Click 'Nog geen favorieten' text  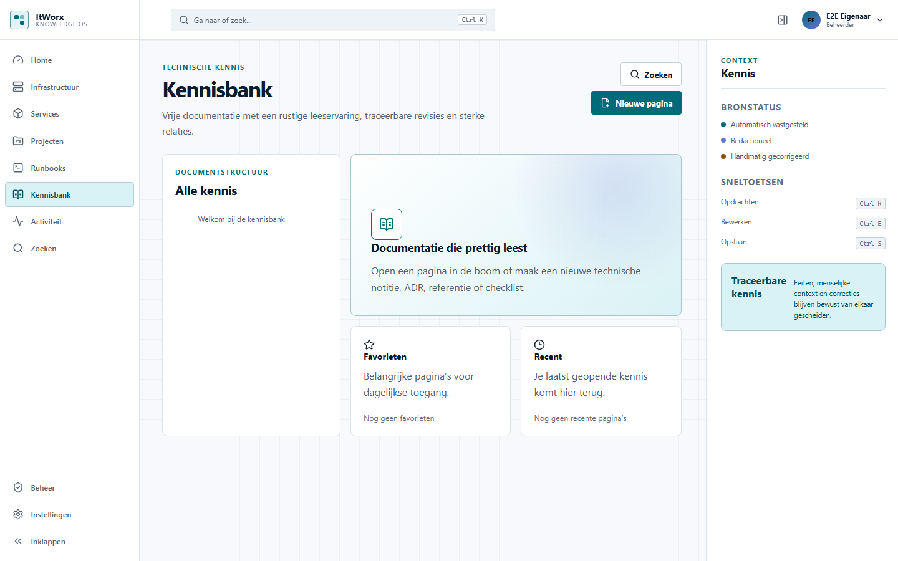click(399, 418)
